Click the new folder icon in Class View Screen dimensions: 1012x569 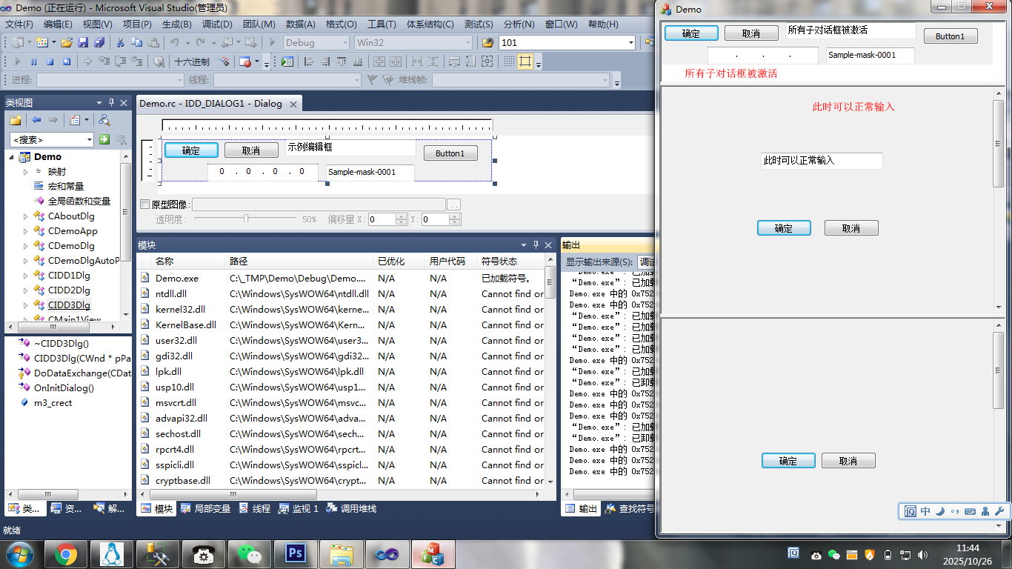15,120
